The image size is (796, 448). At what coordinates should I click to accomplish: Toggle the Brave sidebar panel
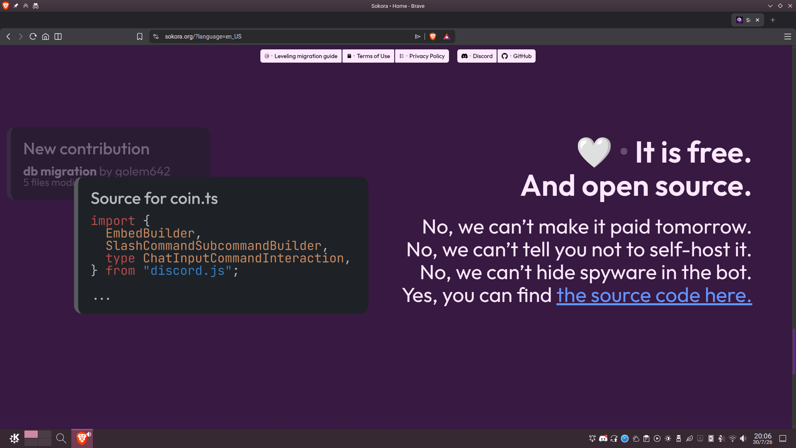pos(58,37)
